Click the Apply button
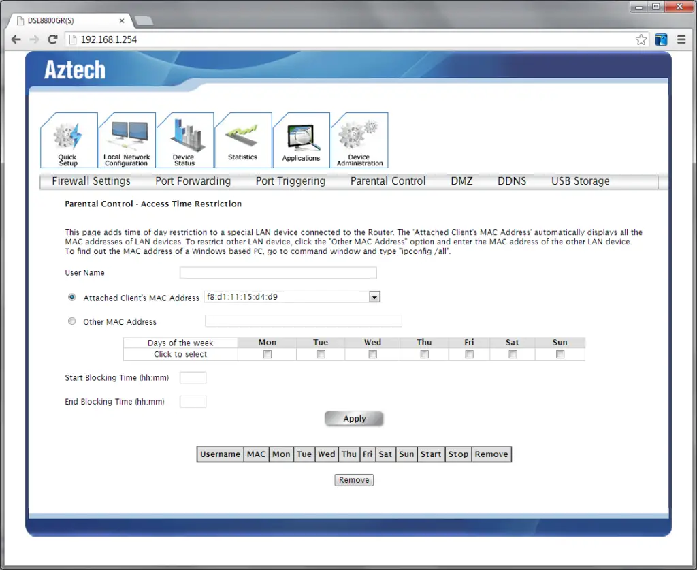 (x=354, y=419)
